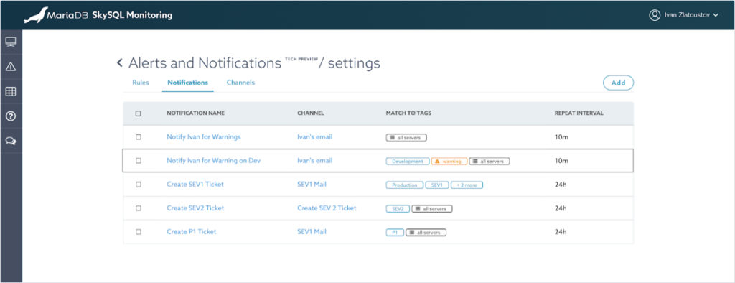Open Notify Ivan for Warnings notification

203,137
